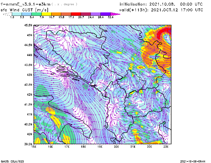Click the crimson 20.7–24.4 legend swatch
Image resolution: width=211 pixels, height=163 pixels.
click(86, 14)
